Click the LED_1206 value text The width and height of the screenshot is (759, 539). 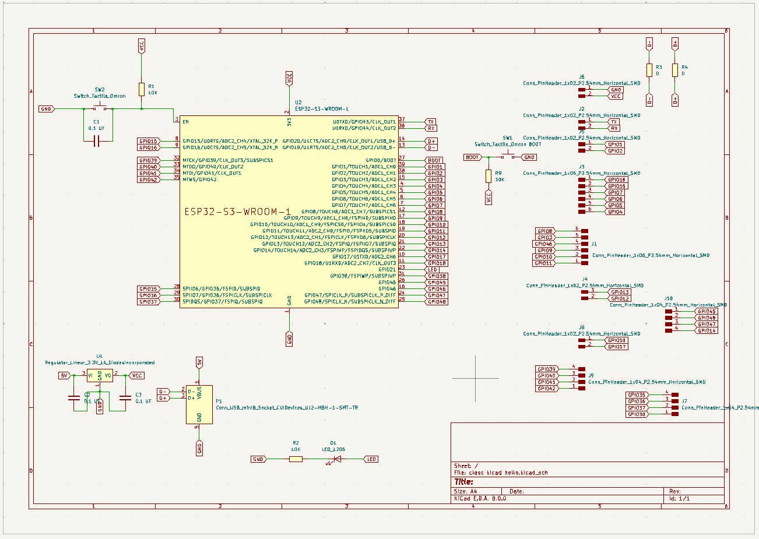point(333,449)
